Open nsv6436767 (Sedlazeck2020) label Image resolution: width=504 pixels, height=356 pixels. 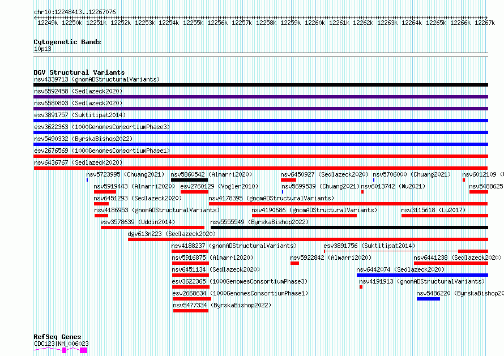78,162
